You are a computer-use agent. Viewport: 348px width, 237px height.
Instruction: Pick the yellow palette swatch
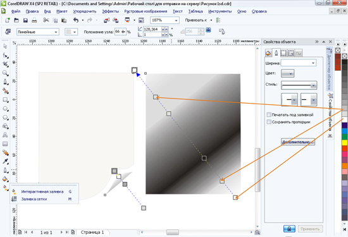click(344, 143)
